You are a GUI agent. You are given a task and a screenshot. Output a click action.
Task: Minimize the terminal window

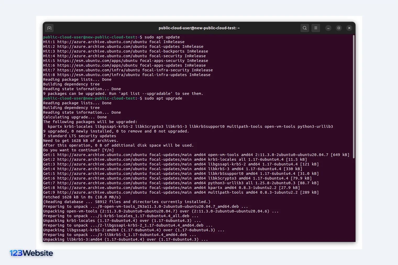(x=328, y=28)
